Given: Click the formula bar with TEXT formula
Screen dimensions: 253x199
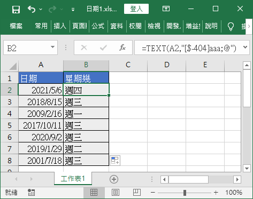Looking at the screenshot, I should click(x=189, y=47).
